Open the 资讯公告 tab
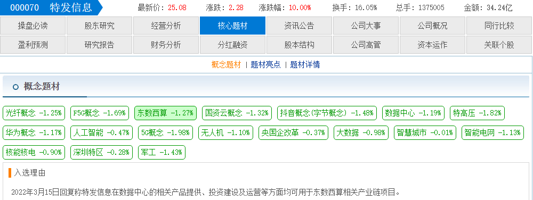The image size is (533, 200). click(299, 26)
